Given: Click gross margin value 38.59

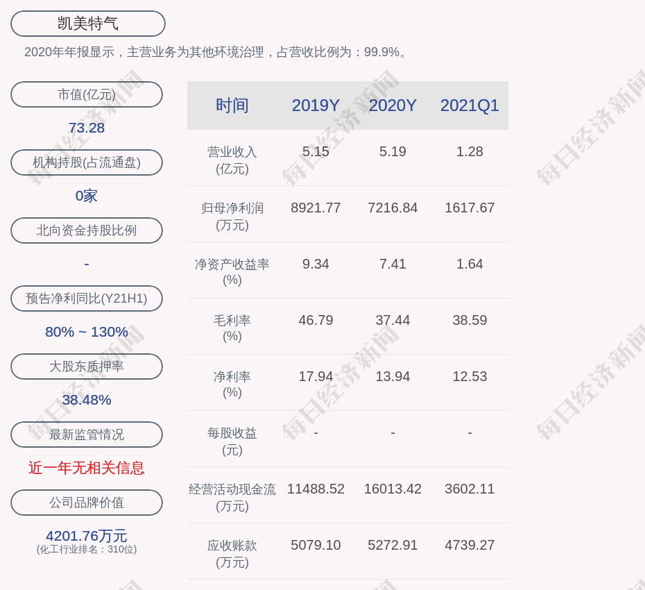Looking at the screenshot, I should (470, 320).
